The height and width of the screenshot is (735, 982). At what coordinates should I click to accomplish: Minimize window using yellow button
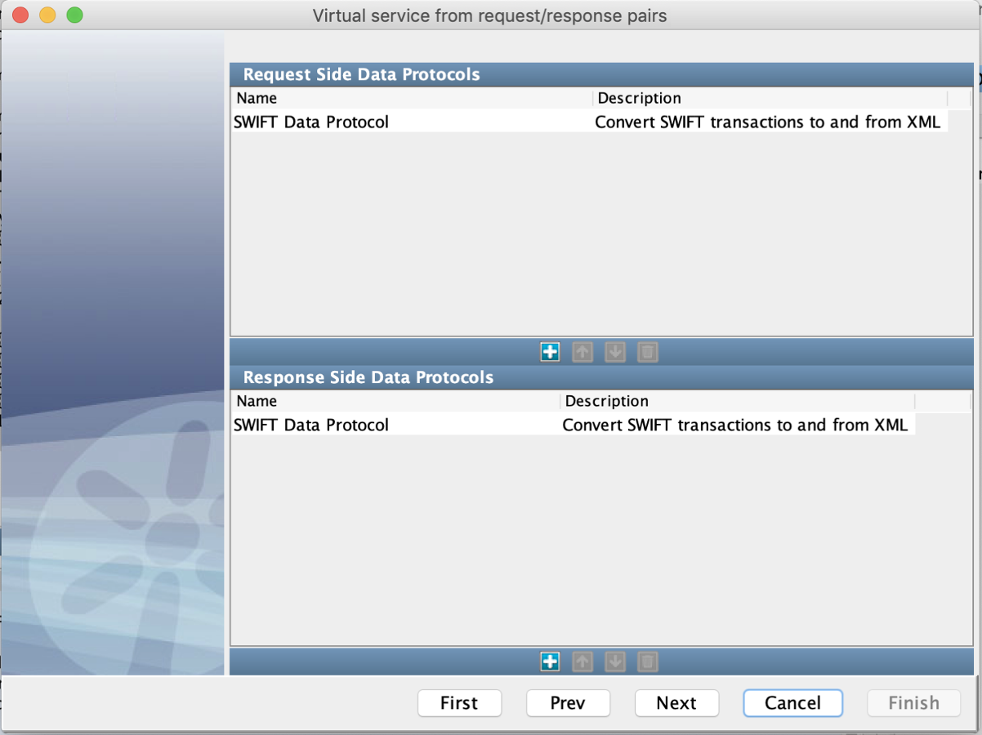(x=47, y=15)
